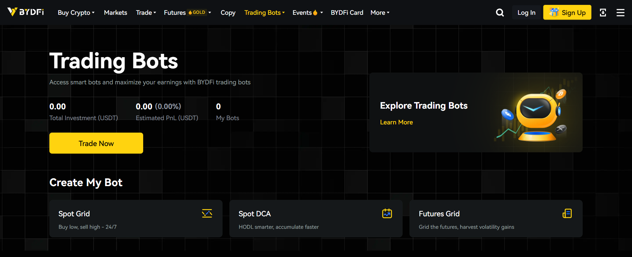Open the hamburger menu icon
The height and width of the screenshot is (257, 632).
pyautogui.click(x=620, y=12)
